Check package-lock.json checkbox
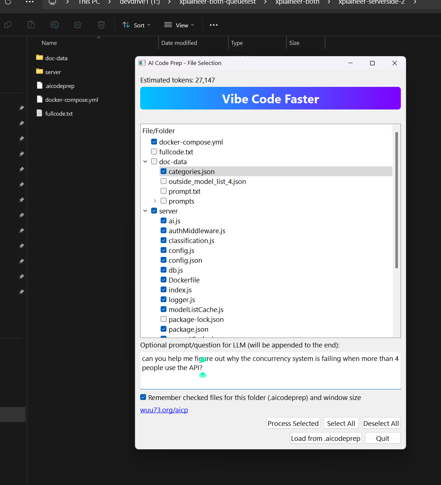 pos(164,319)
